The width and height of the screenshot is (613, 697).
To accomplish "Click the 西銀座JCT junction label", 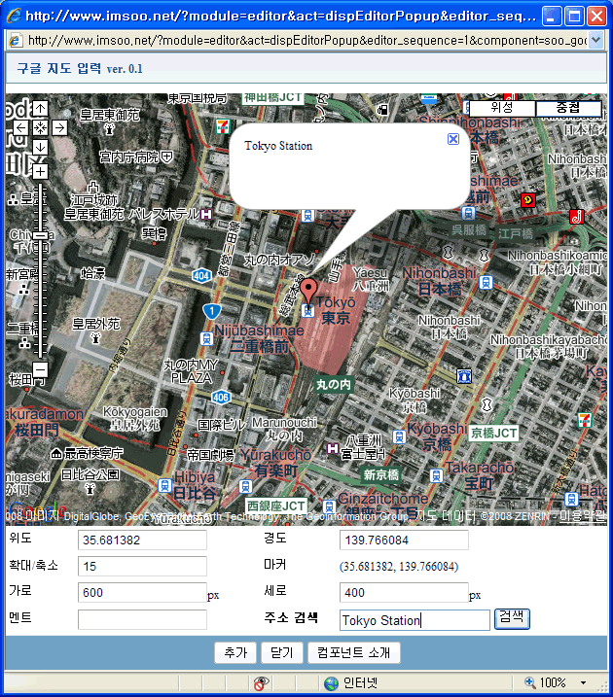I will pyautogui.click(x=275, y=505).
